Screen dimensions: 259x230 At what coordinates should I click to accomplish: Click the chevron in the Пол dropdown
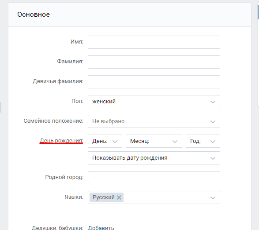tap(213, 102)
